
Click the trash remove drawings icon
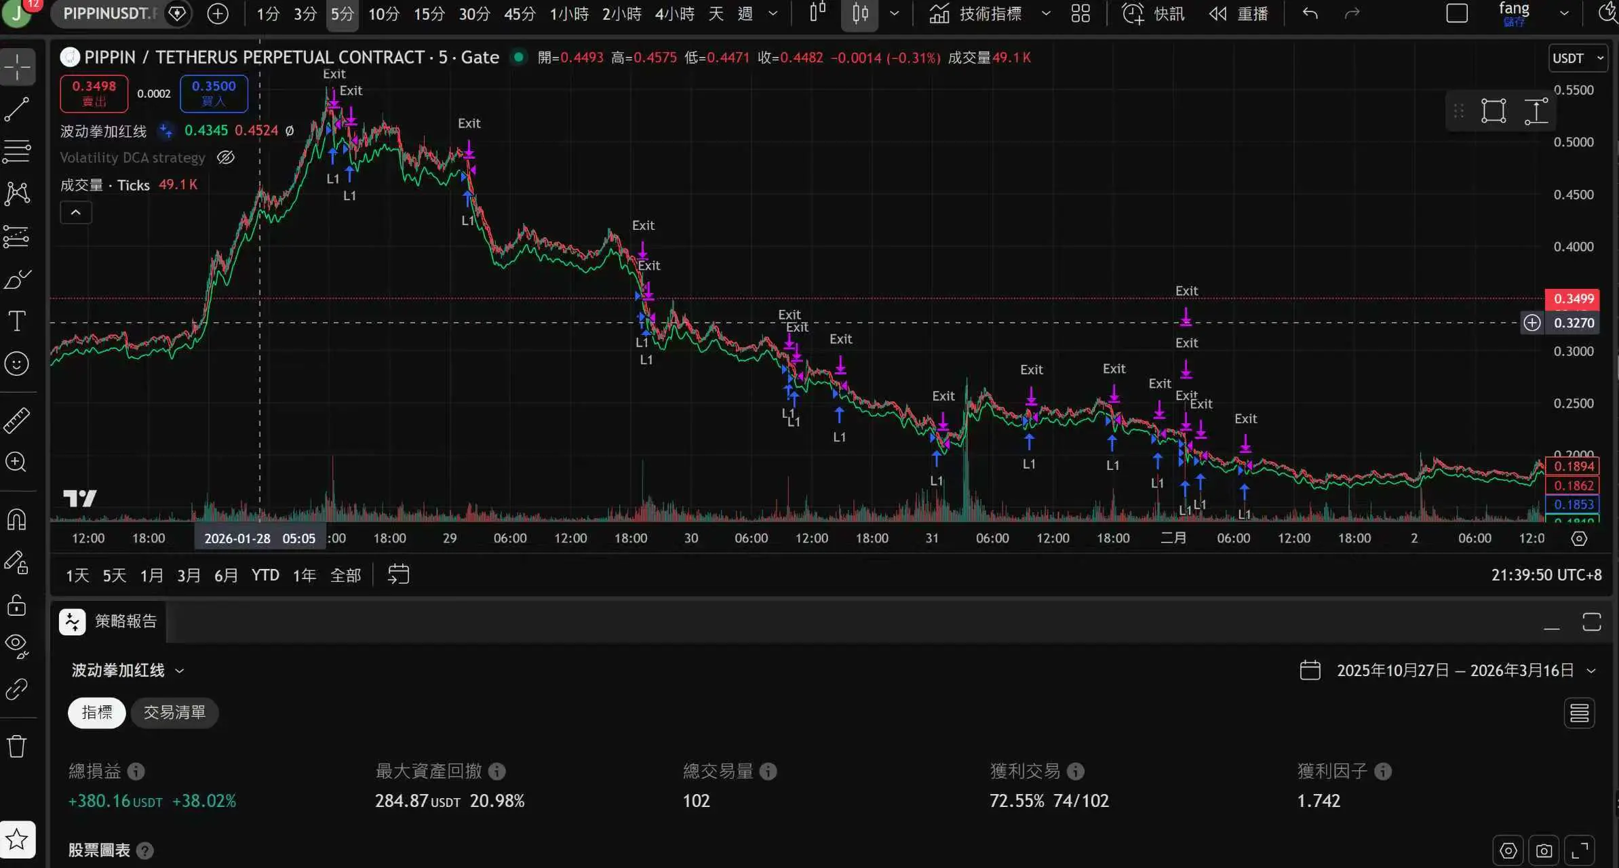(17, 747)
